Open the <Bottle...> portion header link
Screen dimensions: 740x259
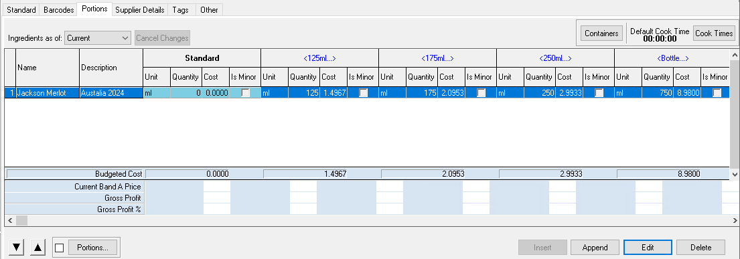coord(673,58)
